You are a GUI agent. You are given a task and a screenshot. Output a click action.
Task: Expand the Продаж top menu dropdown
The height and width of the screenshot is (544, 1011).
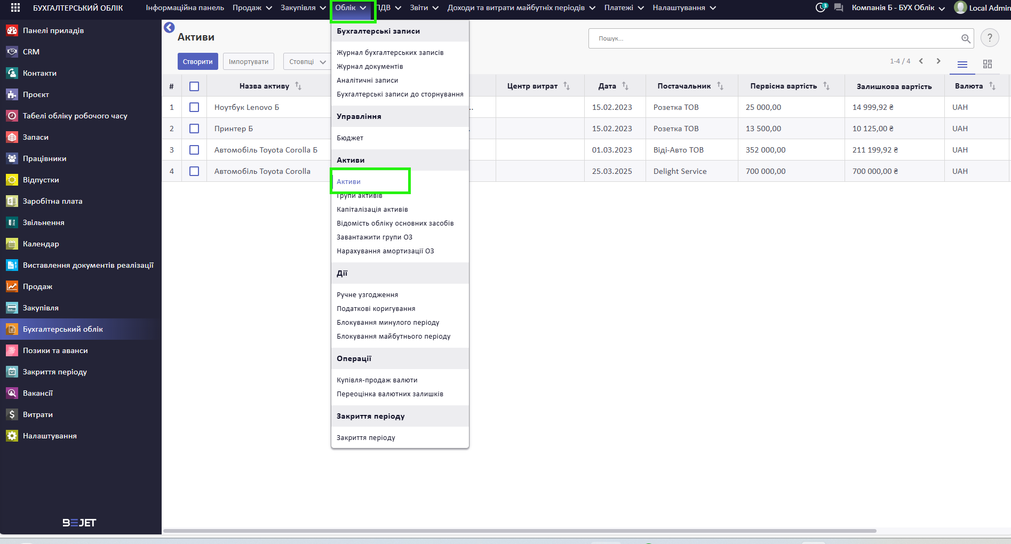pos(252,8)
